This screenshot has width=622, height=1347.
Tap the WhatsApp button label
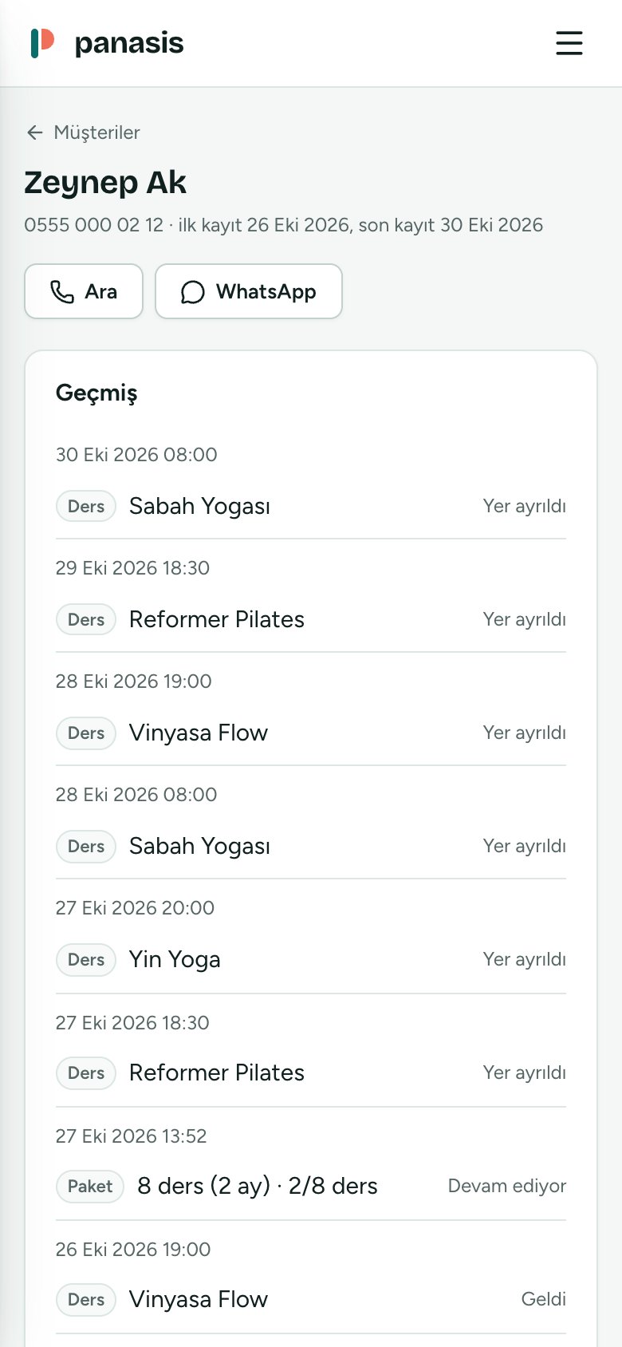coord(266,291)
